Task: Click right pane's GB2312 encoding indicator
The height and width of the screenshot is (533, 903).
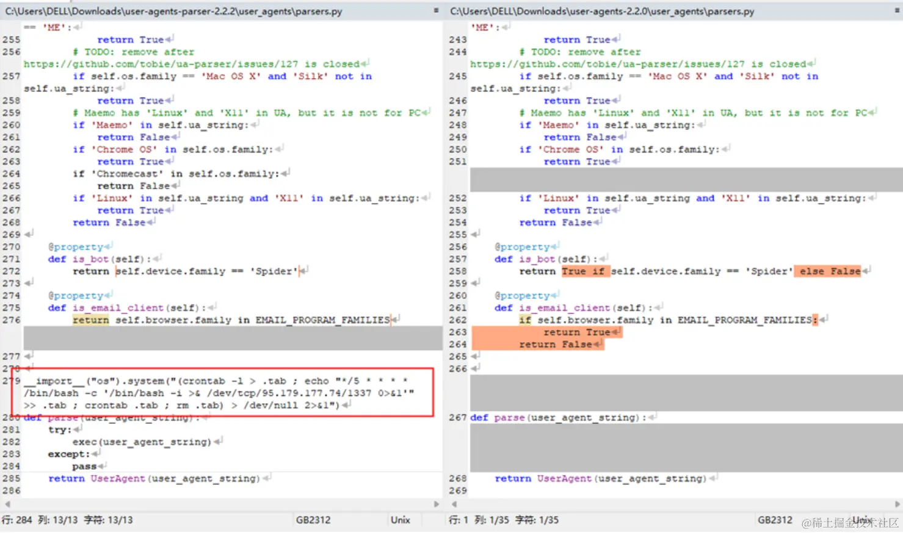Action: pos(775,520)
